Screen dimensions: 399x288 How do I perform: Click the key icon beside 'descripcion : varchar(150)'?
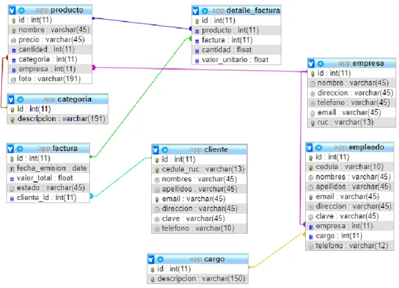(x=152, y=280)
